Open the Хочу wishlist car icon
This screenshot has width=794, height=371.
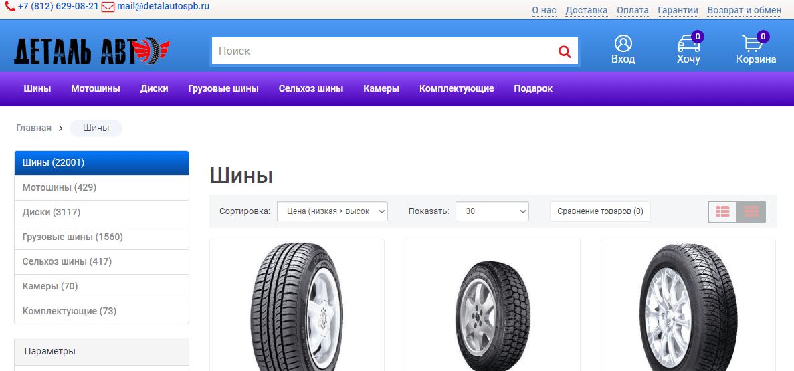coord(688,44)
